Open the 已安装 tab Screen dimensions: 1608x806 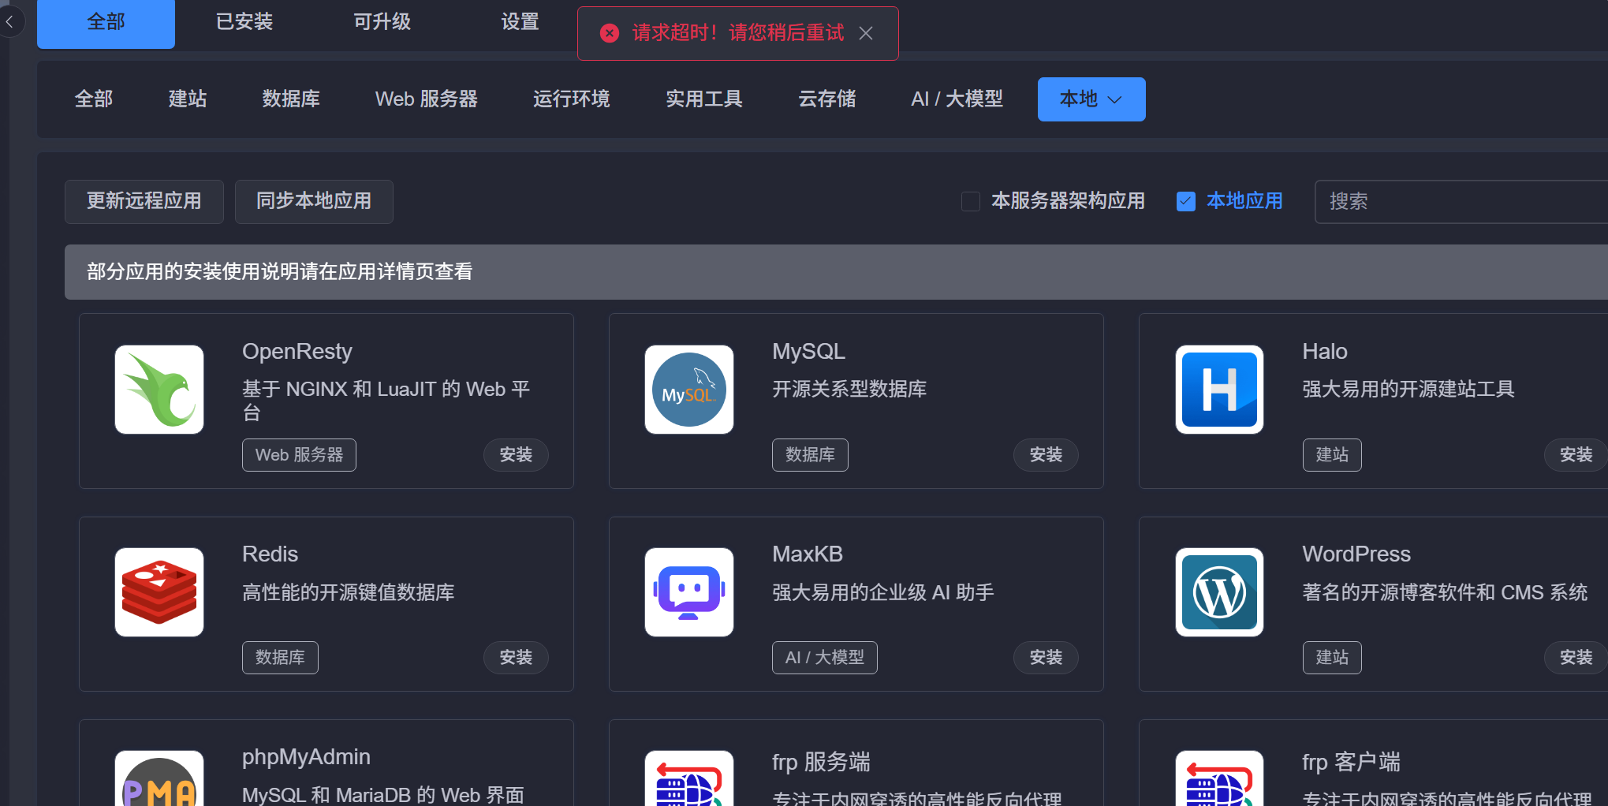244,22
